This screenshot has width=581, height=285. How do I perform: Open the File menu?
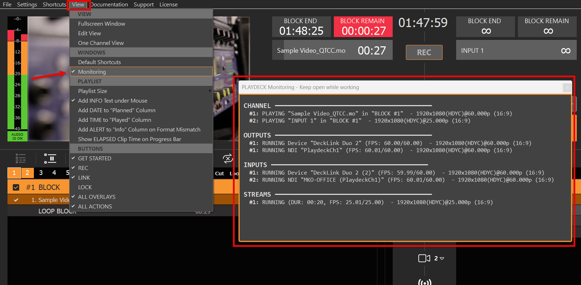pyautogui.click(x=7, y=4)
